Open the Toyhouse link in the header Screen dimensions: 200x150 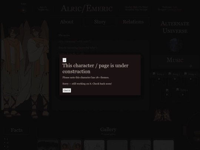pyautogui.click(x=175, y=7)
